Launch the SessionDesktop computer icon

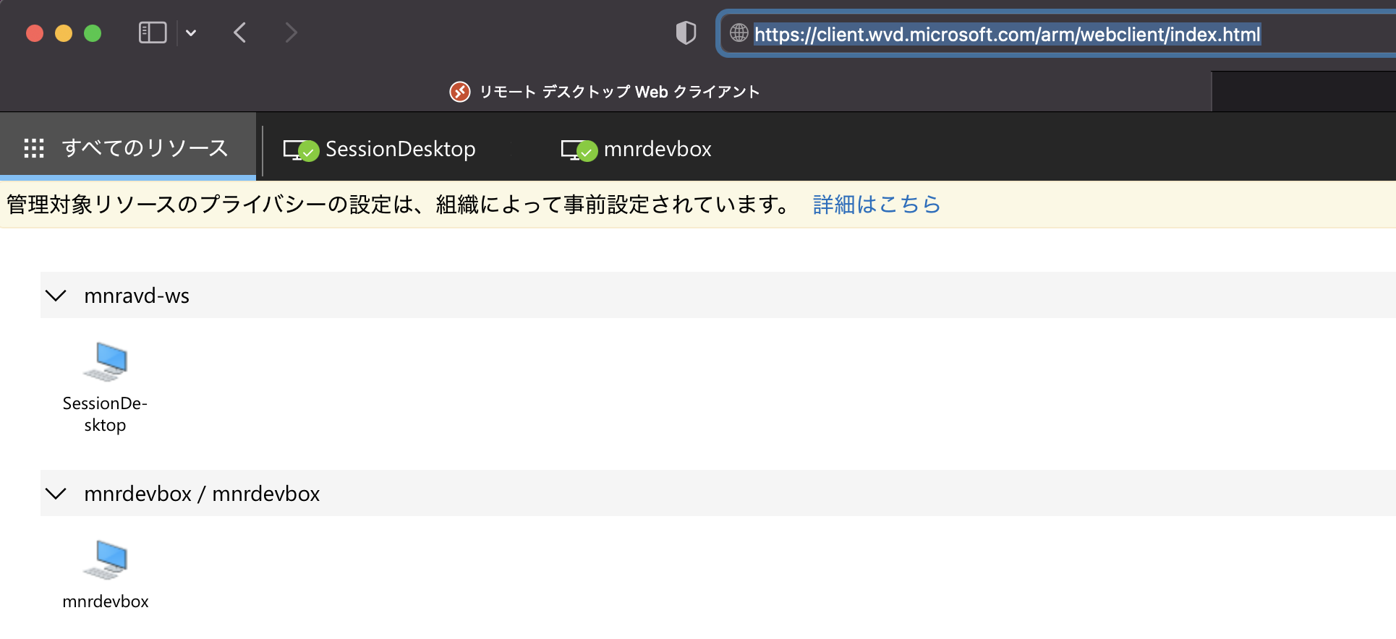point(106,361)
